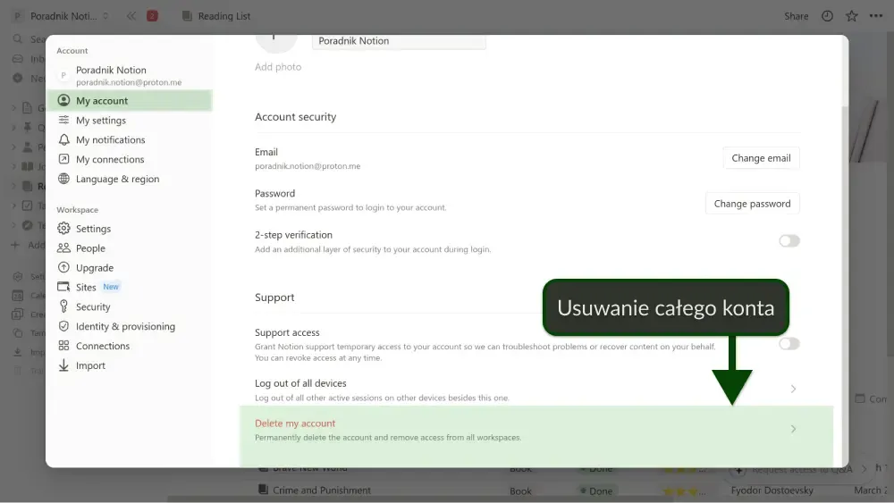
Task: Open My account settings tab
Action: (130, 101)
